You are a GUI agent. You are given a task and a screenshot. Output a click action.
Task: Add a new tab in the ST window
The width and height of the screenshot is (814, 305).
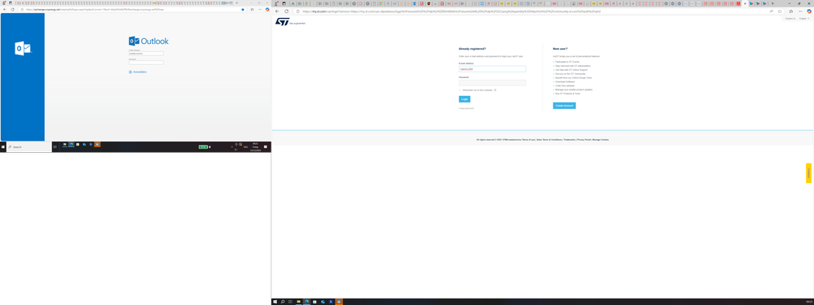(772, 3)
